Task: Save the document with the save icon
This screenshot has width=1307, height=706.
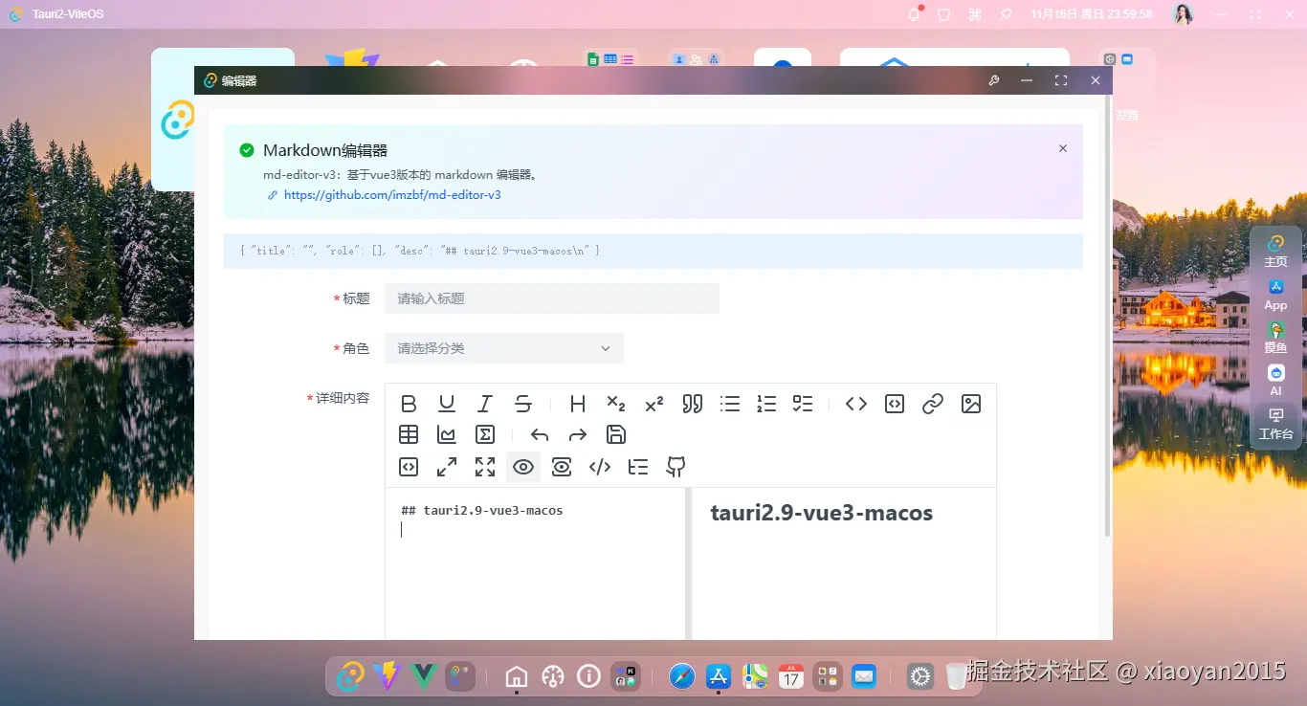Action: pos(615,434)
